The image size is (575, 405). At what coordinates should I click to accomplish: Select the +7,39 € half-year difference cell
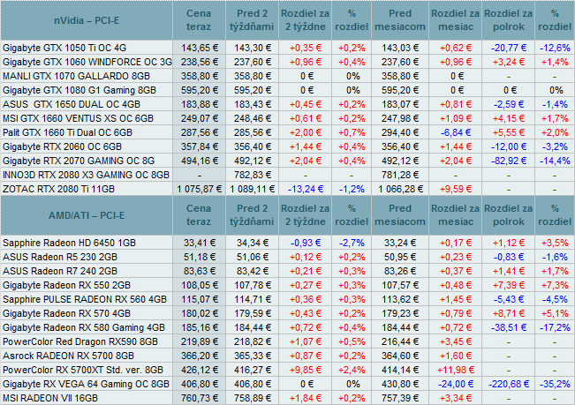pyautogui.click(x=509, y=285)
